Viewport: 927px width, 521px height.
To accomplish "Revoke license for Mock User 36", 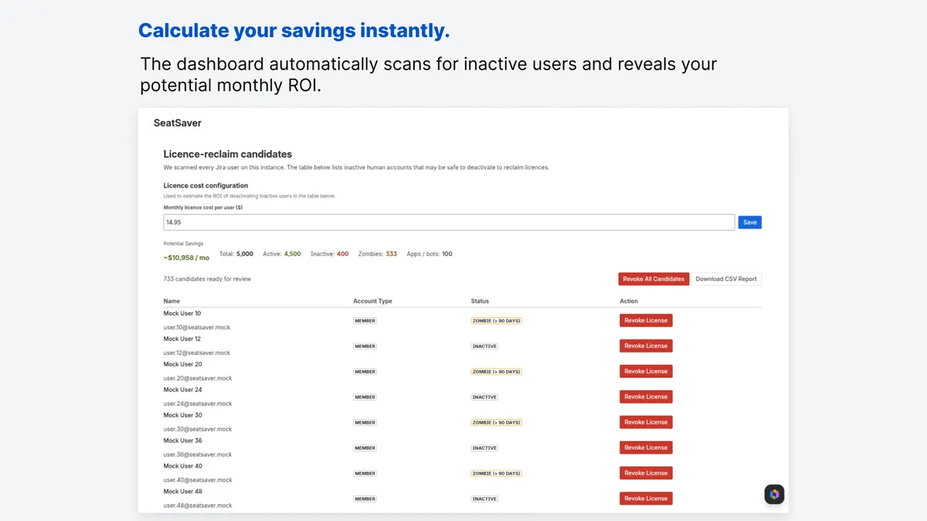I will pyautogui.click(x=646, y=448).
